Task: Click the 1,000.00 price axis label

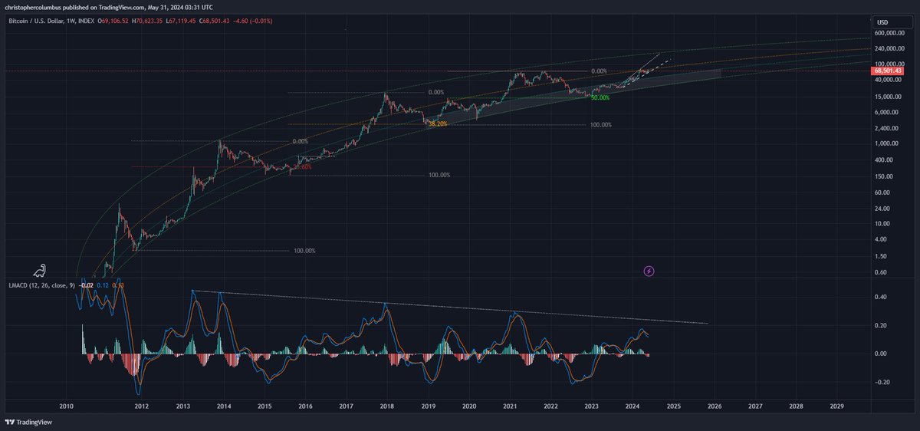Action: coord(888,143)
